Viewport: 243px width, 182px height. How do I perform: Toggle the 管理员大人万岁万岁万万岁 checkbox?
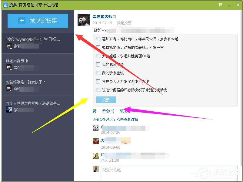[98, 82]
